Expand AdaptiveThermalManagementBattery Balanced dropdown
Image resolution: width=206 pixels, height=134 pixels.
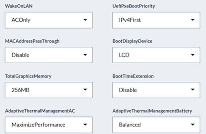pos(156,125)
